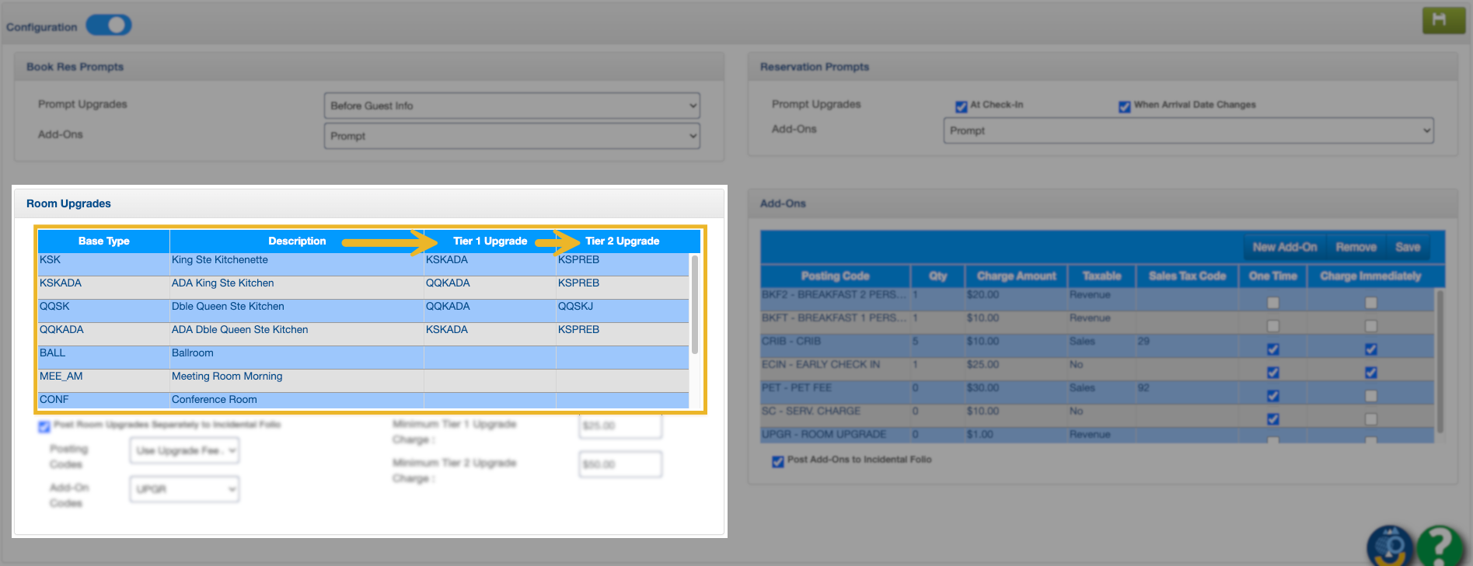Uncheck When Arrival Date Changes
The height and width of the screenshot is (566, 1473).
pos(1124,106)
